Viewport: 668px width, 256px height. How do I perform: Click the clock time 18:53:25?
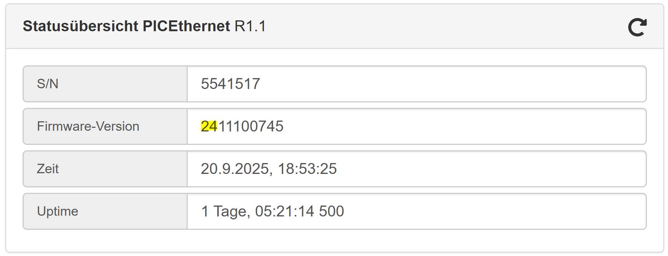[307, 169]
